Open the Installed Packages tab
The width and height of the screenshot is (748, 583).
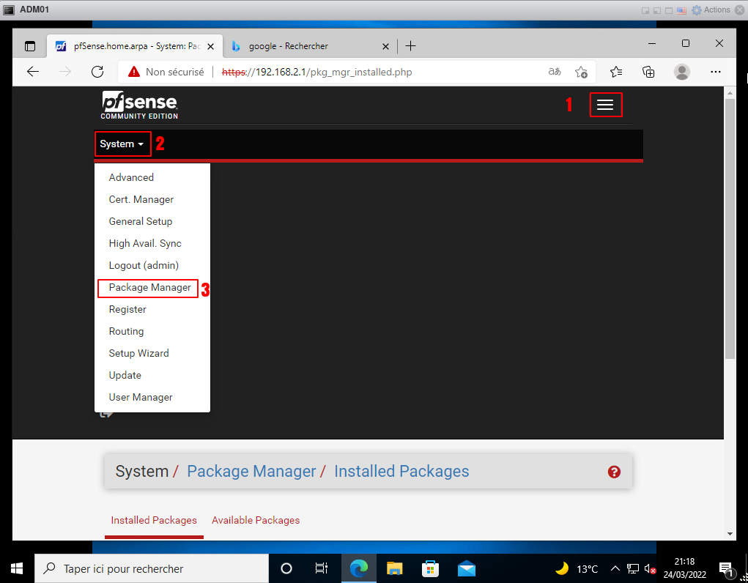(154, 520)
